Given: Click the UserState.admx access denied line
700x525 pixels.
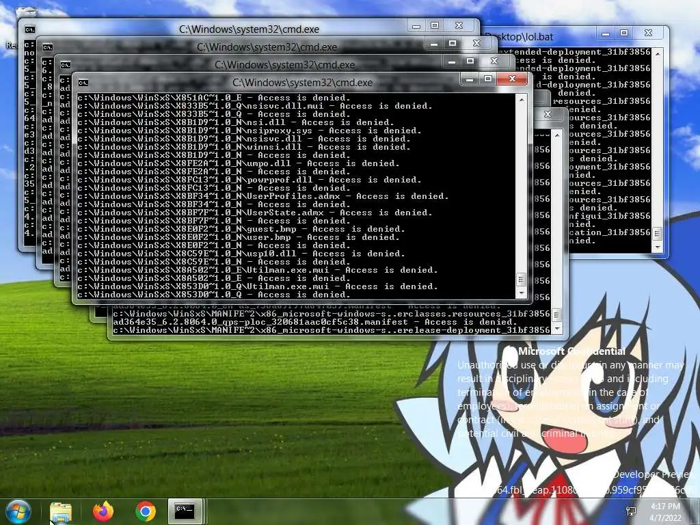Looking at the screenshot, I should (254, 213).
